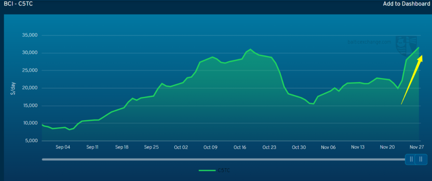Click the Nov 13 x-axis date label
The width and height of the screenshot is (432, 181).
pos(358,147)
